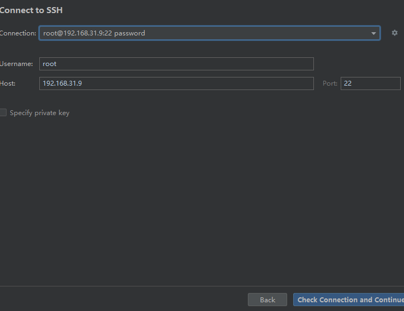The width and height of the screenshot is (404, 311).
Task: Click the 'Specify private key' label text
Action: pos(39,113)
